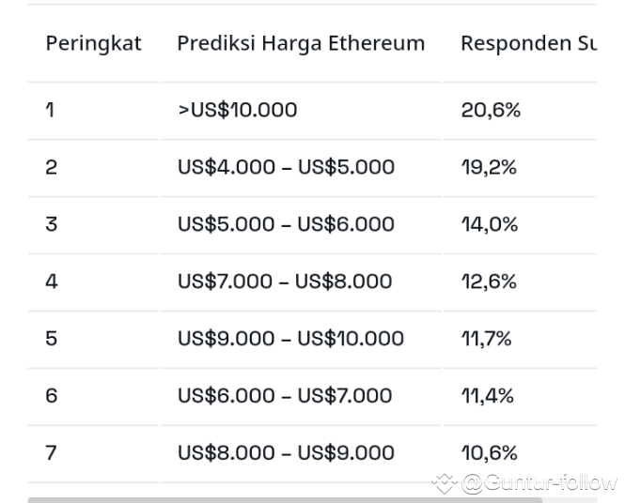This screenshot has height=503, width=625.
Task: Click the Binance watermark logo icon
Action: coord(445,483)
